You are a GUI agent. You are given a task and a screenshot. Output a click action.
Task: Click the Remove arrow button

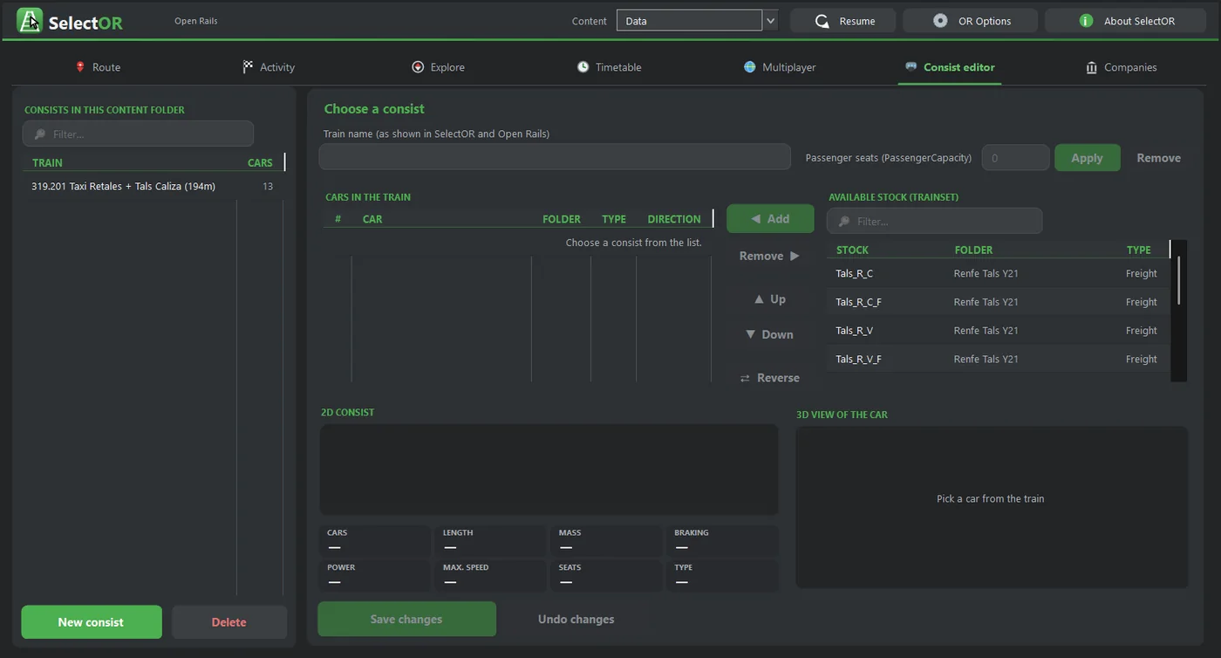[x=769, y=256]
